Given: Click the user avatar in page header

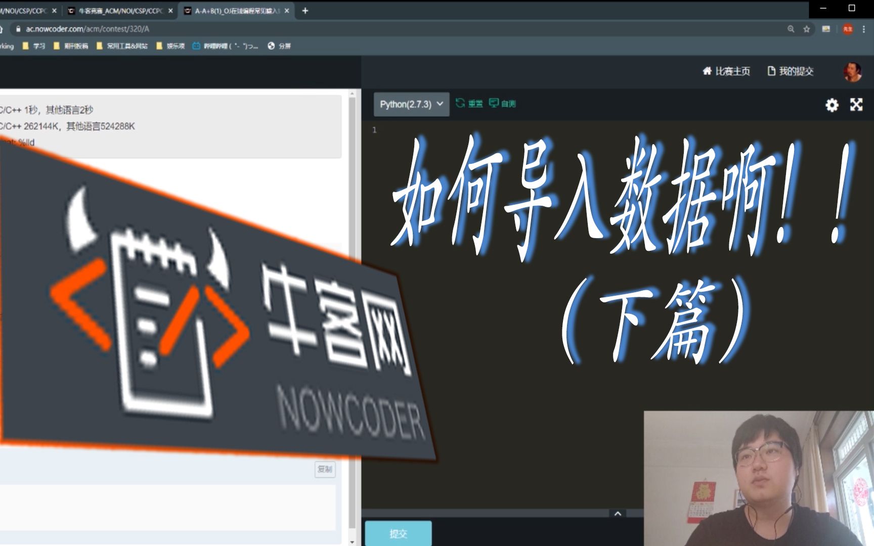Looking at the screenshot, I should point(852,72).
